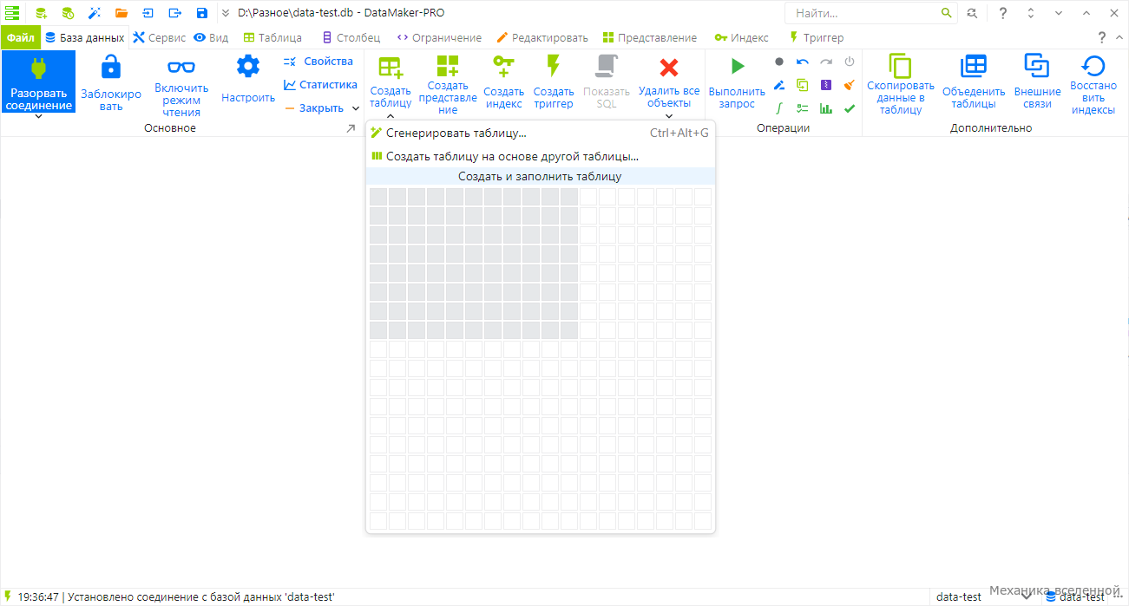Click the Создать представление icon

(x=448, y=66)
